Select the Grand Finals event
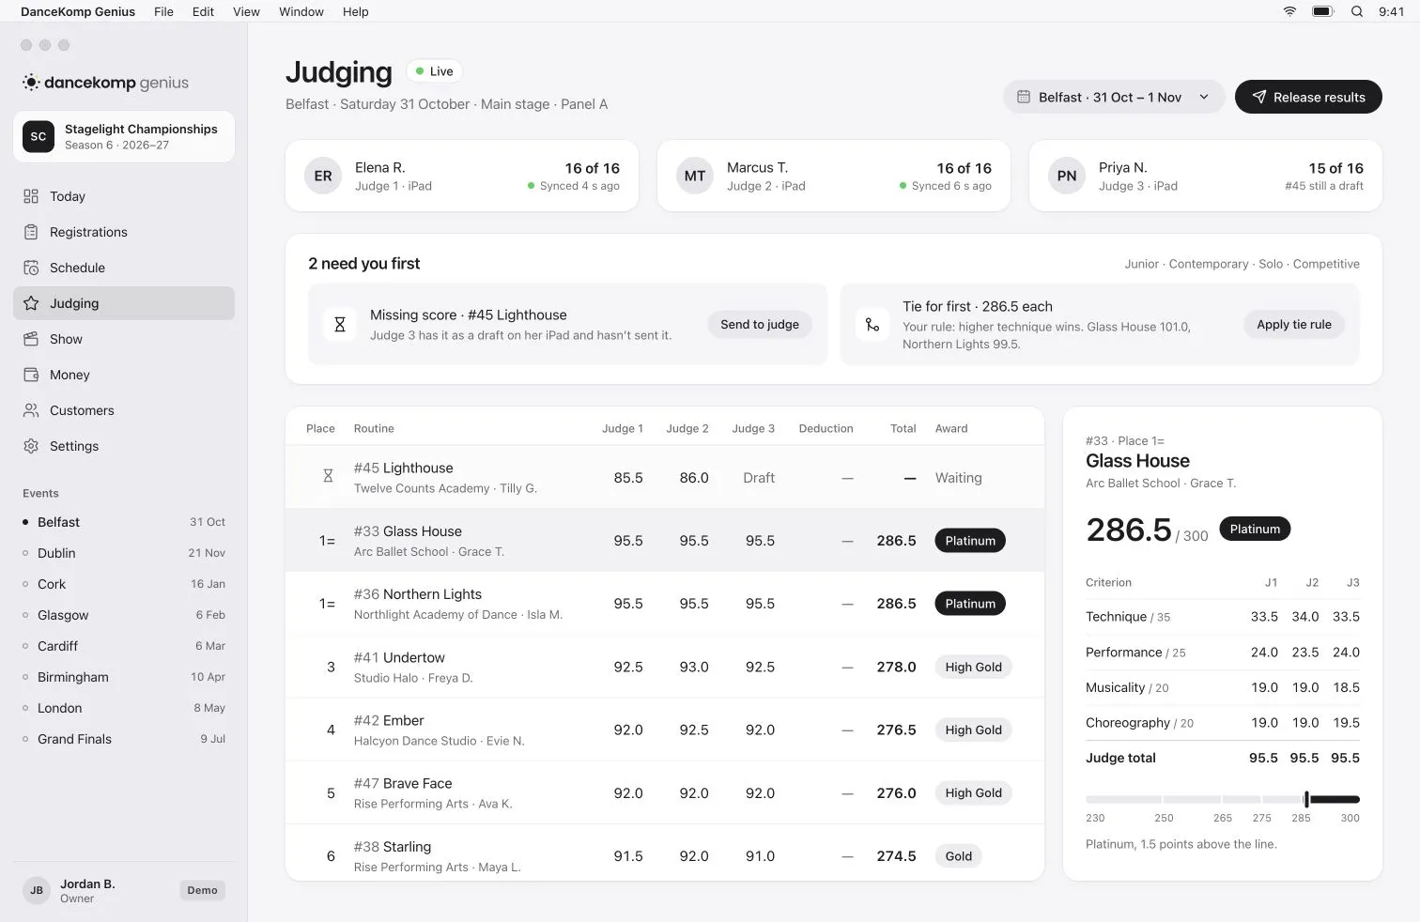Viewport: 1420px width, 922px height. (x=124, y=739)
